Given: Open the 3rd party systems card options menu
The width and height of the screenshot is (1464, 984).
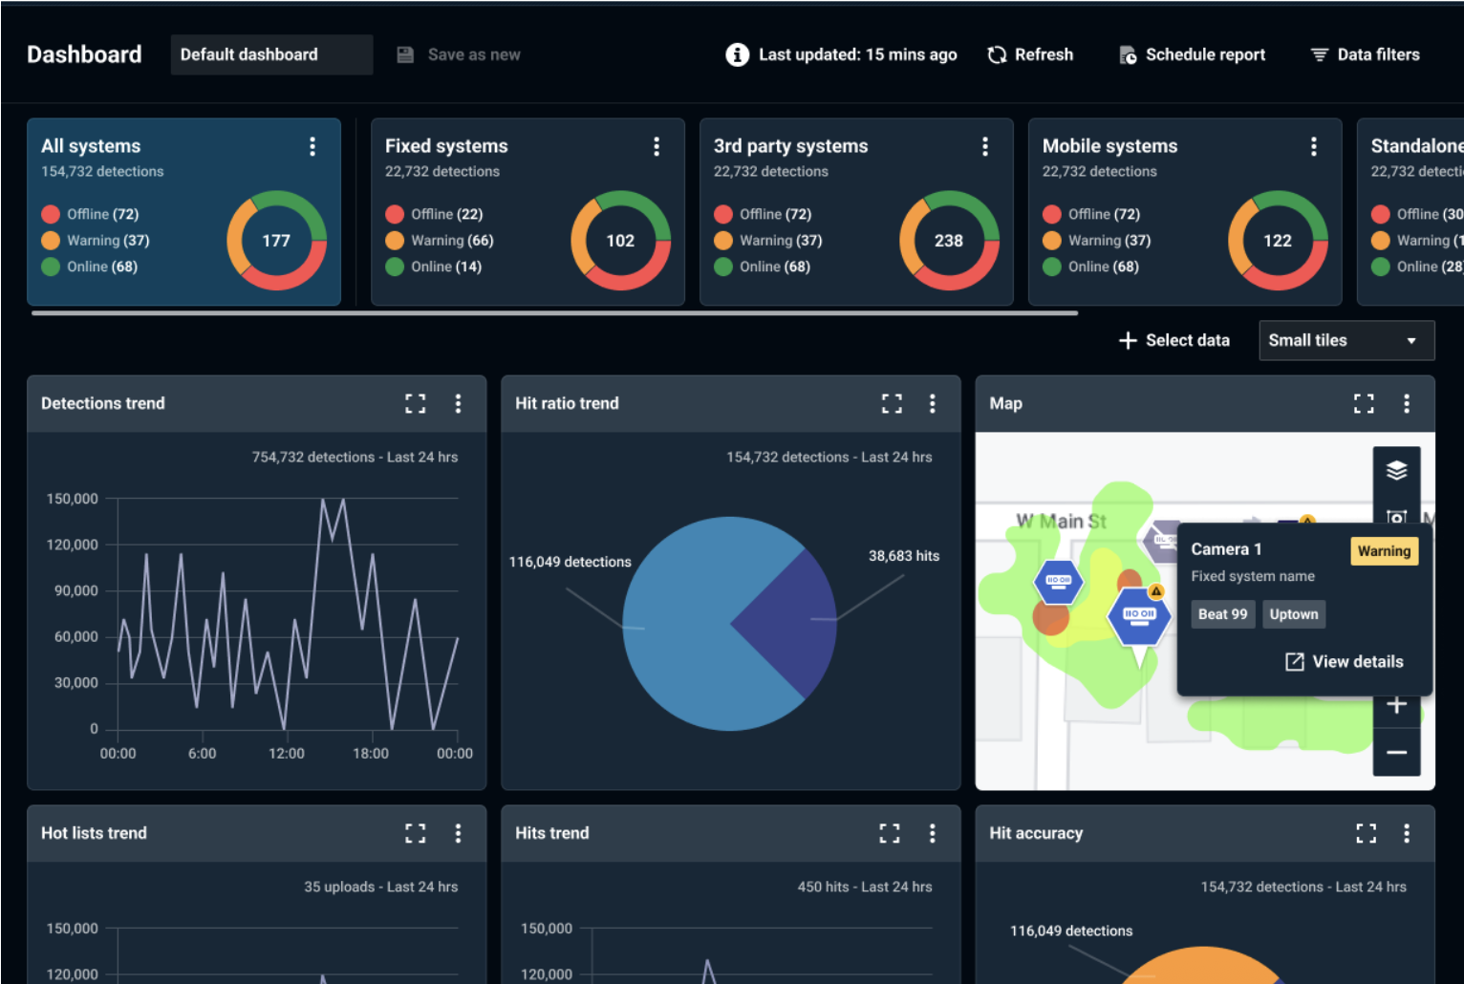Looking at the screenshot, I should (x=985, y=146).
